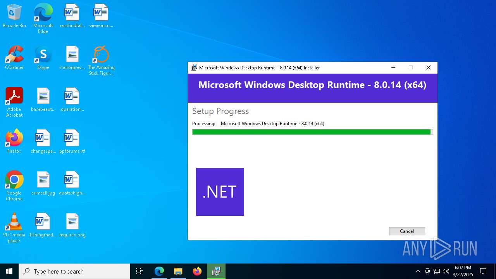Image resolution: width=496 pixels, height=279 pixels.
Task: Click the Desktop Runtime 8.0.14 banner title
Action: pos(312,85)
